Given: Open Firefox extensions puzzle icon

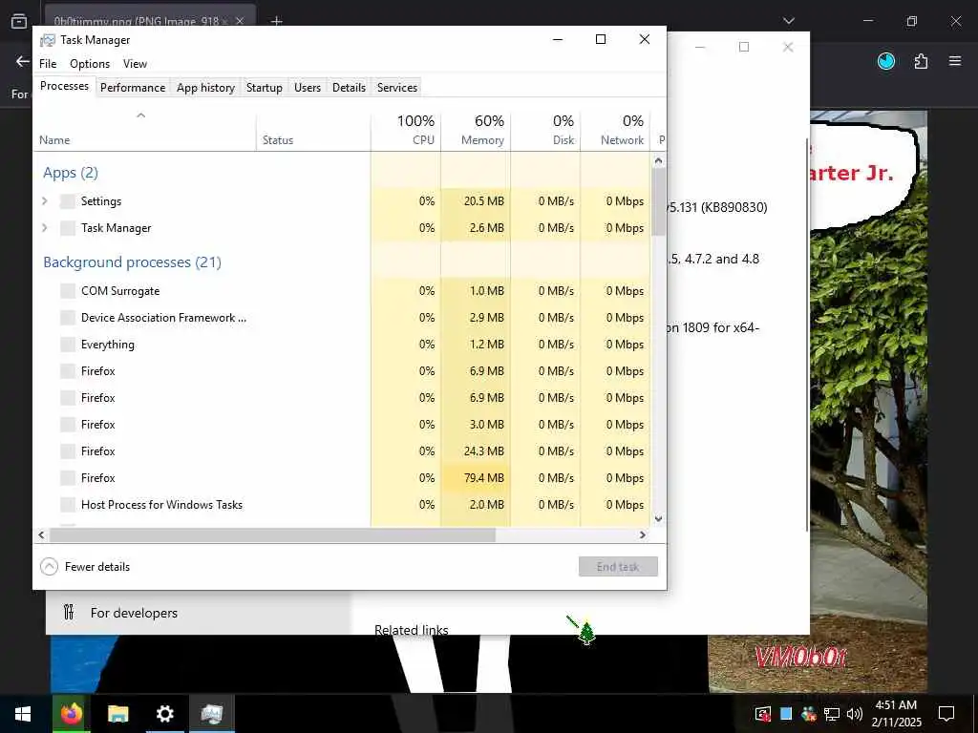Looking at the screenshot, I should (921, 61).
